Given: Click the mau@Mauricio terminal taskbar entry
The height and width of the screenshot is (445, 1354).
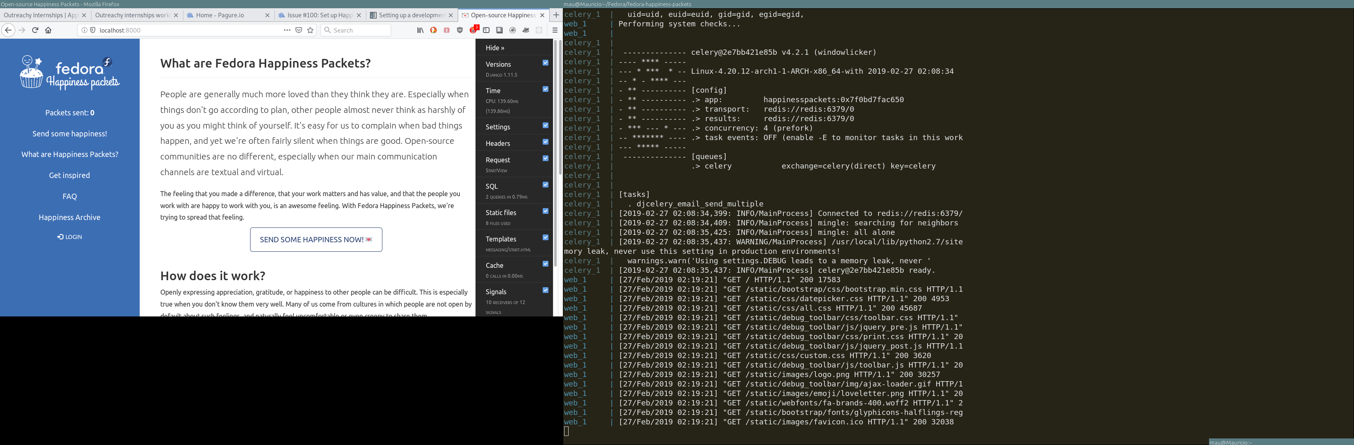Looking at the screenshot, I should click(1281, 442).
